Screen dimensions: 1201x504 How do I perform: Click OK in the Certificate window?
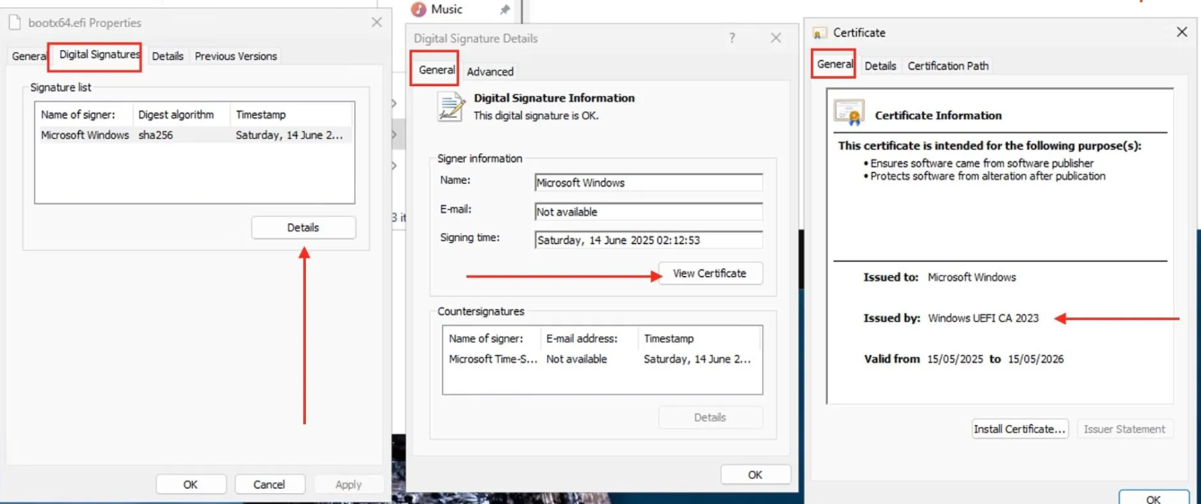(x=1153, y=498)
